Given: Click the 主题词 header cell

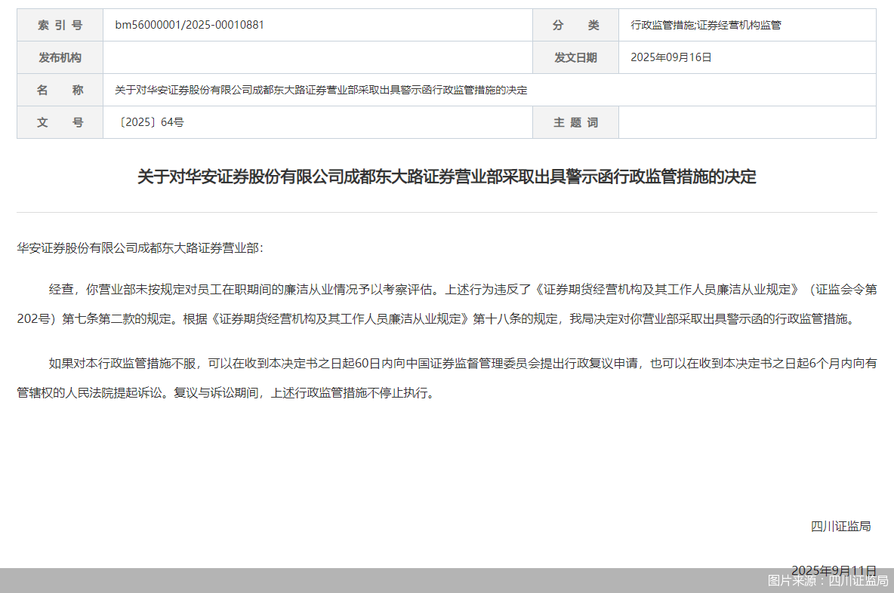Looking at the screenshot, I should [x=575, y=121].
